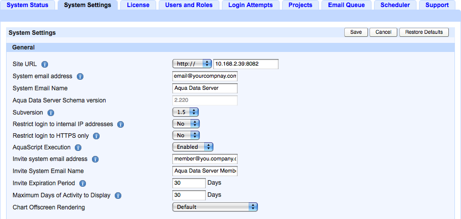Open the Email Queue tab
Viewport: 461px width, 219px height.
point(346,5)
